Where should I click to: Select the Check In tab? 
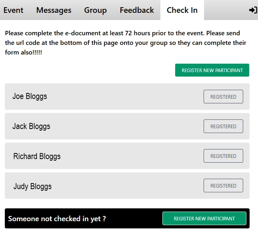click(x=182, y=10)
